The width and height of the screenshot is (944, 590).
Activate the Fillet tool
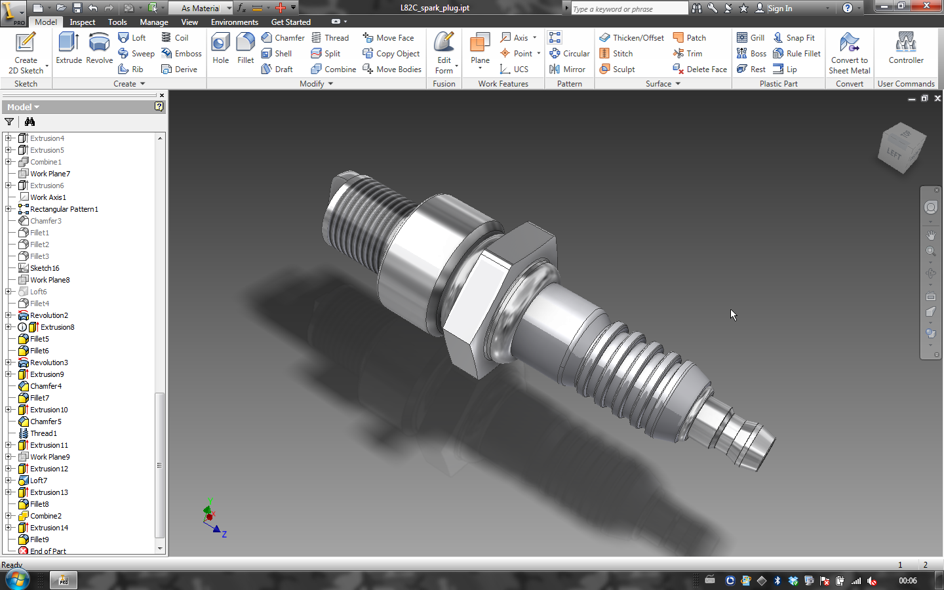click(245, 48)
